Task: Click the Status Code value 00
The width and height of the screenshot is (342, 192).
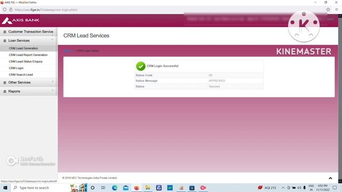Action: pos(211,75)
